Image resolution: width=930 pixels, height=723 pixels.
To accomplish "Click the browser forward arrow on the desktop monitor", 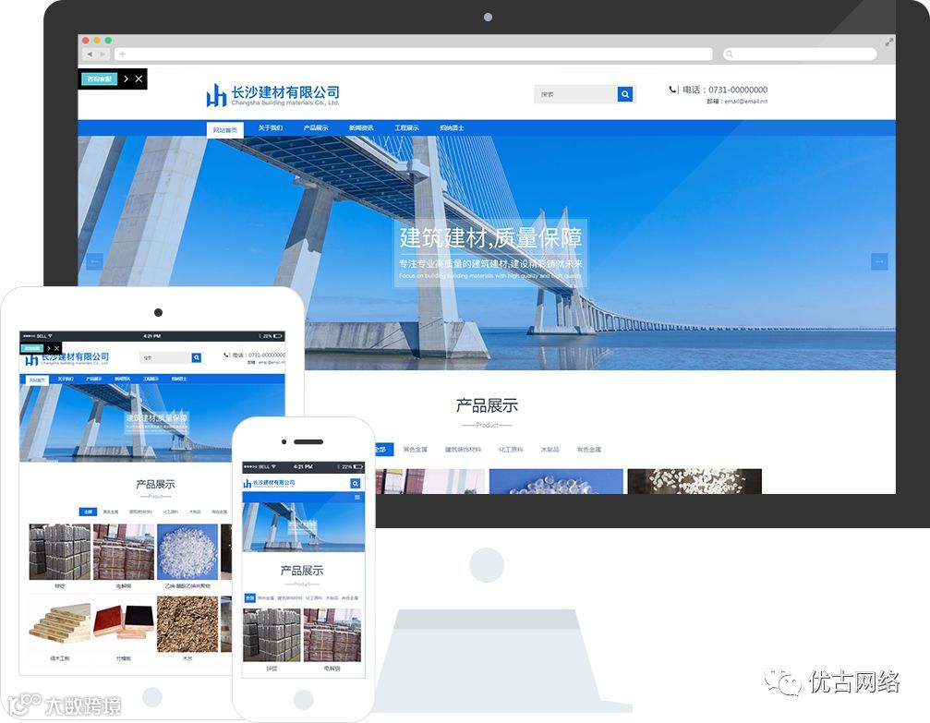I will click(x=102, y=54).
